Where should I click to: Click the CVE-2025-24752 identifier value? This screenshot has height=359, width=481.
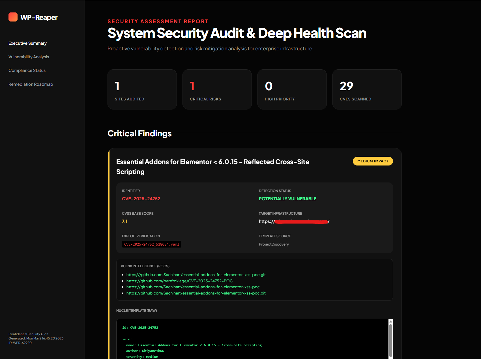(141, 199)
